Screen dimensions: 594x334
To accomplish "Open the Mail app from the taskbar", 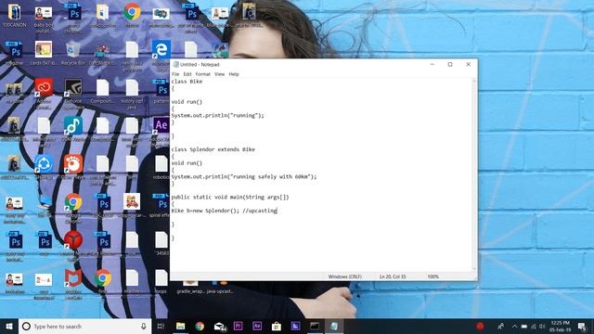I will coord(219,326).
